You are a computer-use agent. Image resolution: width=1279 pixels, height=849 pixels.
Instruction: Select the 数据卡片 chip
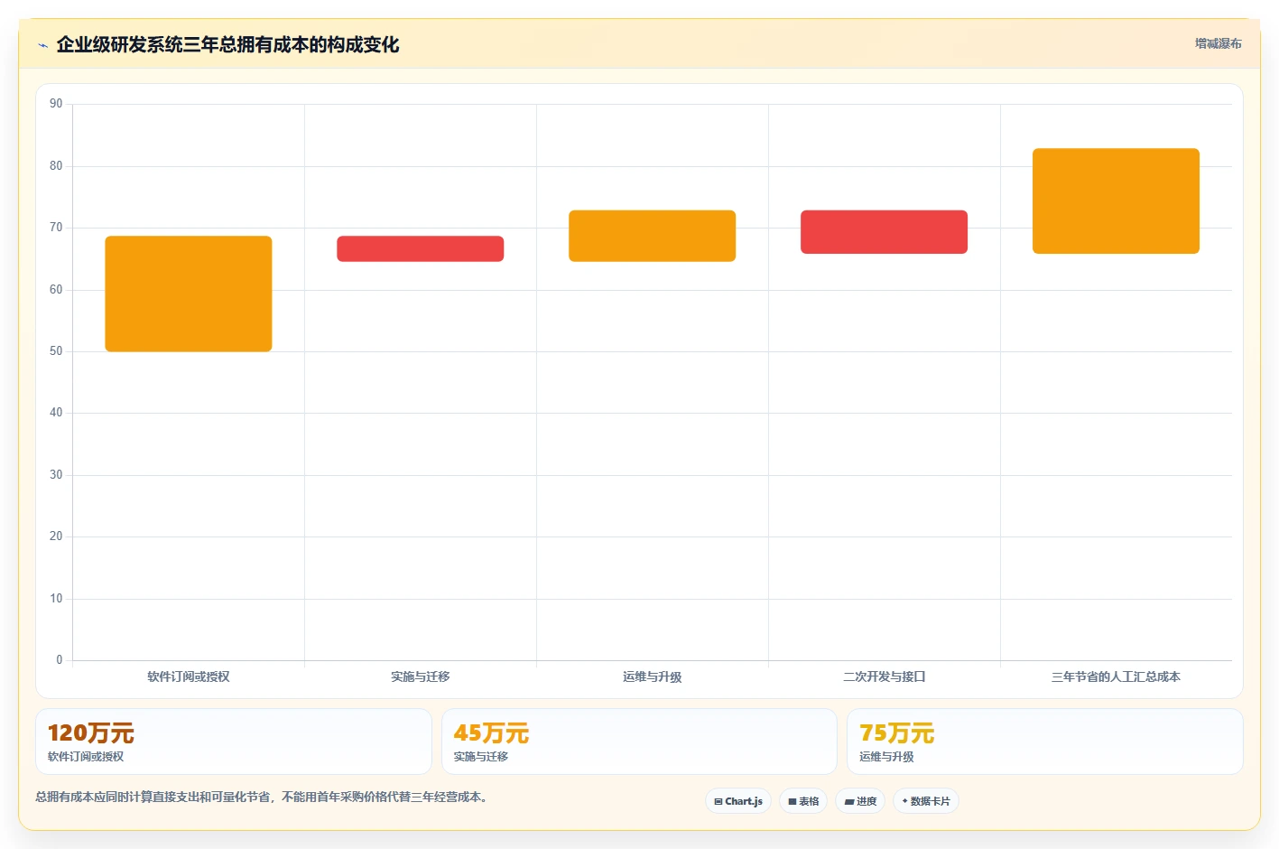coord(926,801)
